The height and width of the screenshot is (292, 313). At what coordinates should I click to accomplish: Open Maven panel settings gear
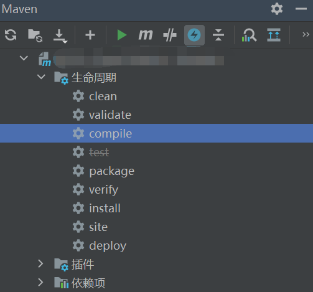(277, 9)
